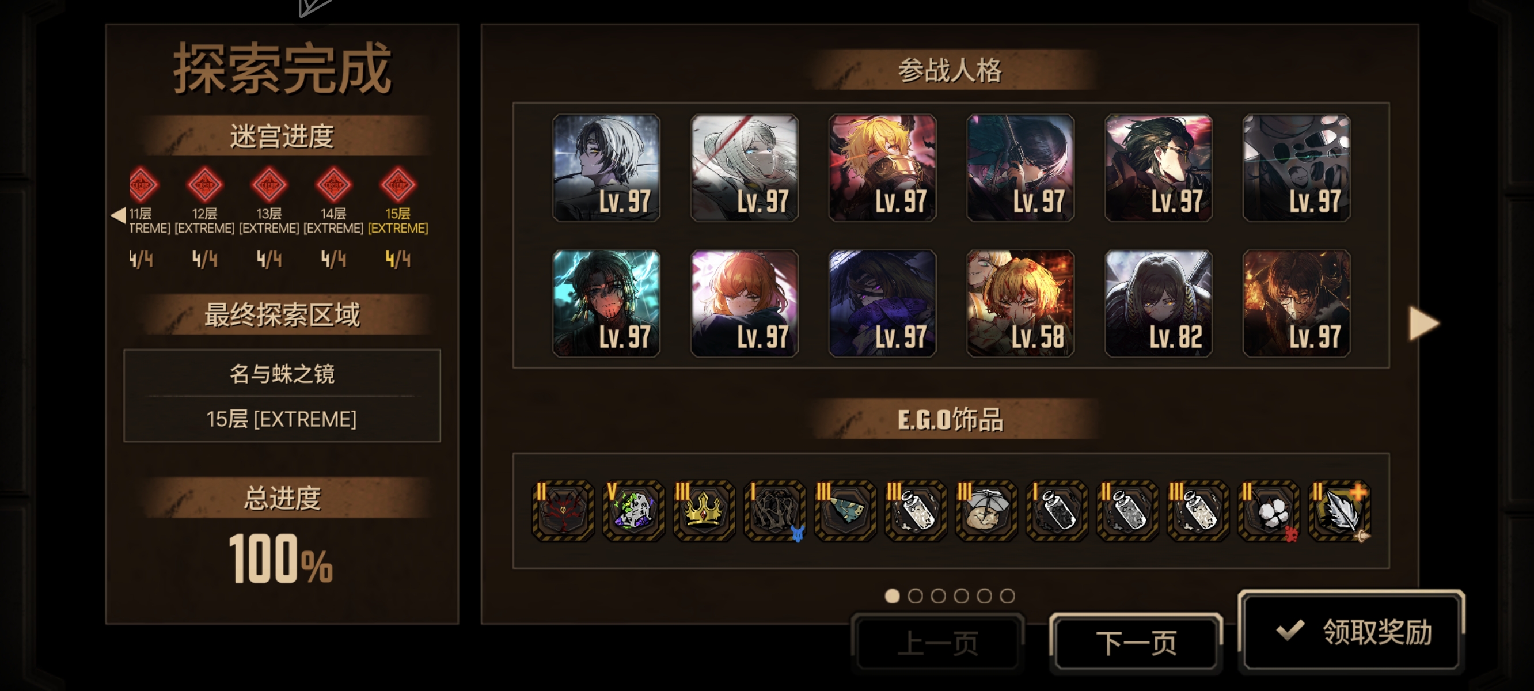Click the umbrella creature E.G.O gift icon
1534x691 pixels.
coord(986,511)
